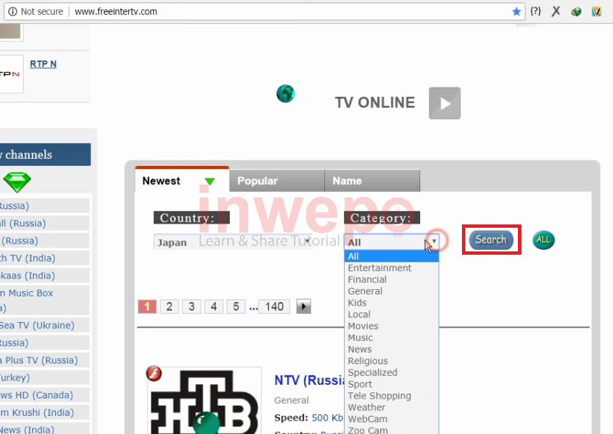Go to page 2
Screen dimensions: 613x434
coord(169,307)
